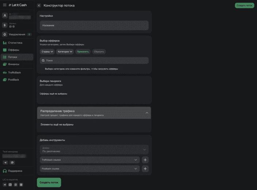Add a Postback link with plus button
This screenshot has width=257, height=190.
145,169
